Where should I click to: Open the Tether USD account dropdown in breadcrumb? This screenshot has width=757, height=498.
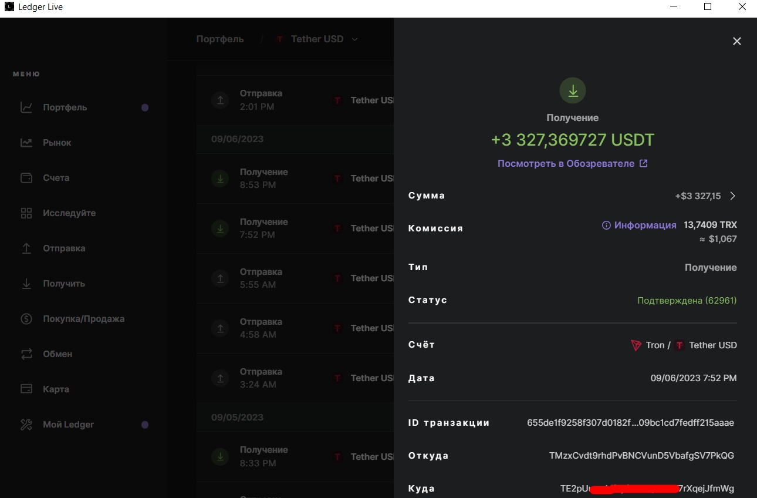pos(317,39)
